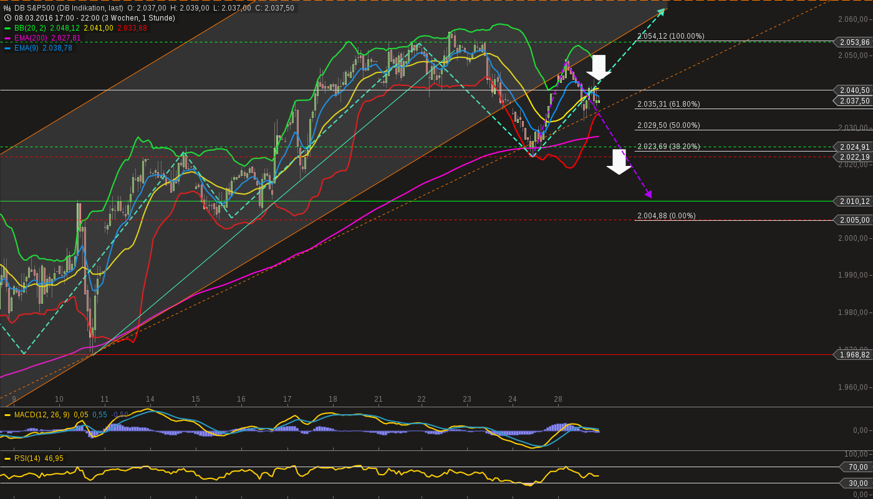This screenshot has height=499, width=873.
Task: Click the RSI value '46,95'
Action: tap(54, 458)
